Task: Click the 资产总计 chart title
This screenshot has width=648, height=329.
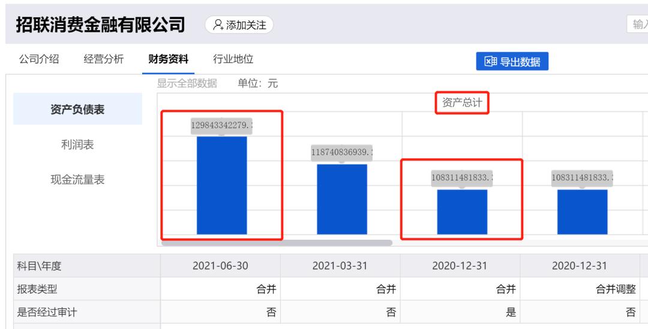Action: (462, 102)
